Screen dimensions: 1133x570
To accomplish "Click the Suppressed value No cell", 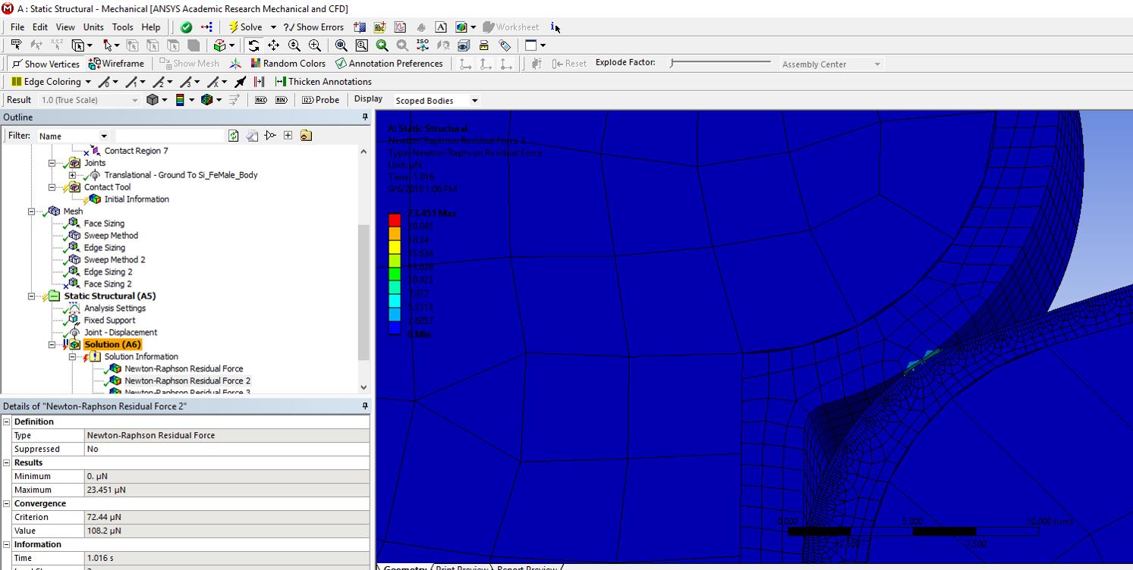I will pos(227,449).
